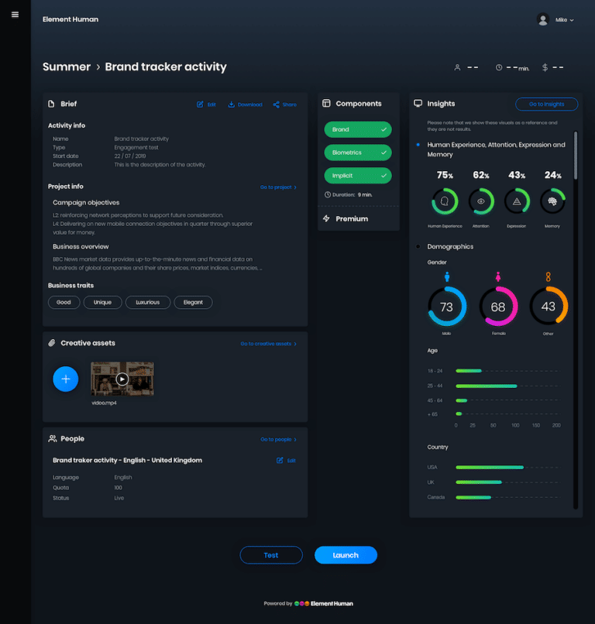Expand the Premium components section
This screenshot has width=595, height=624.
351,219
